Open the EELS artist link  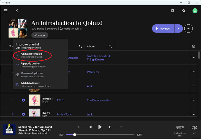pyautogui.click(x=60, y=100)
